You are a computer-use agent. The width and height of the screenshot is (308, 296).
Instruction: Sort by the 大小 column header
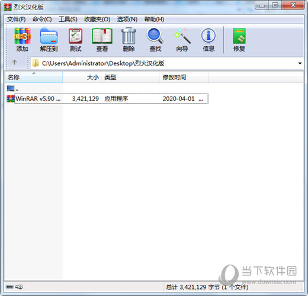pos(82,77)
